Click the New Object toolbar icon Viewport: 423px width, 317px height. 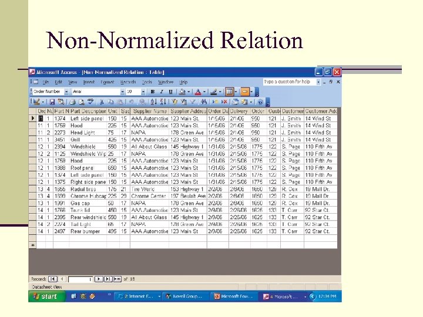(x=245, y=102)
